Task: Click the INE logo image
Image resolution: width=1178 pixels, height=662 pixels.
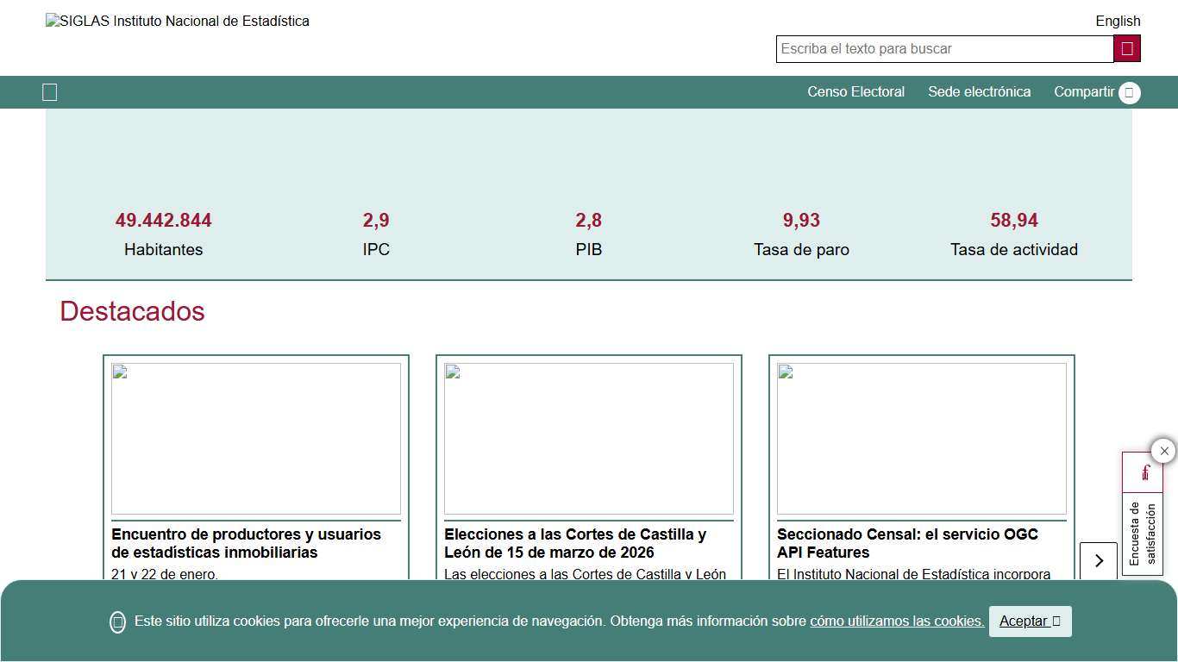Action: (x=178, y=22)
